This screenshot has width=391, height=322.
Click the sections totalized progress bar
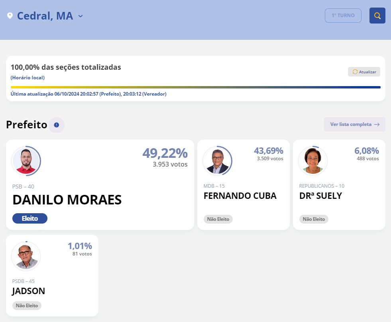(x=195, y=87)
